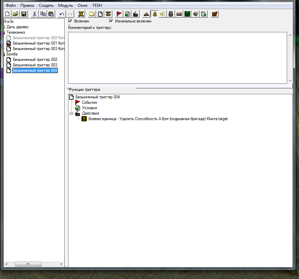Select the Trigger Editor 'a' icon
The height and width of the screenshot is (279, 299).
click(155, 14)
